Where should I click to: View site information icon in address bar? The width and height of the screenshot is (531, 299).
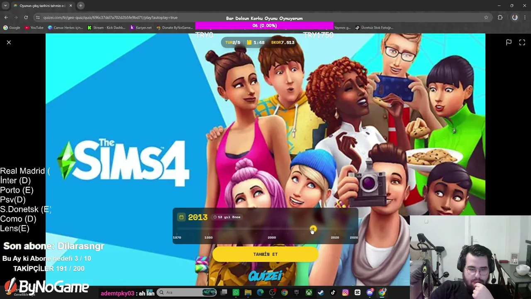[x=38, y=17]
